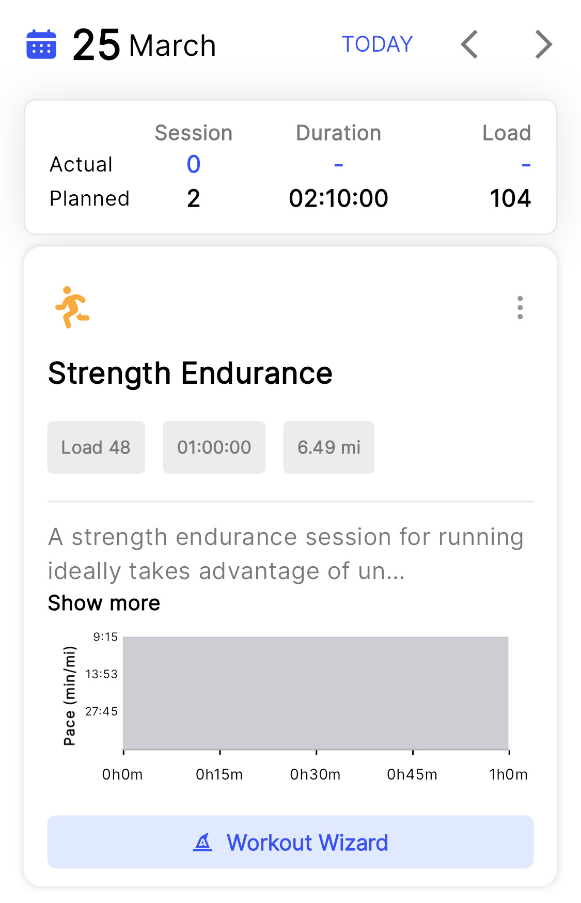Click the orange running activity icon
581x903 pixels.
coord(72,307)
